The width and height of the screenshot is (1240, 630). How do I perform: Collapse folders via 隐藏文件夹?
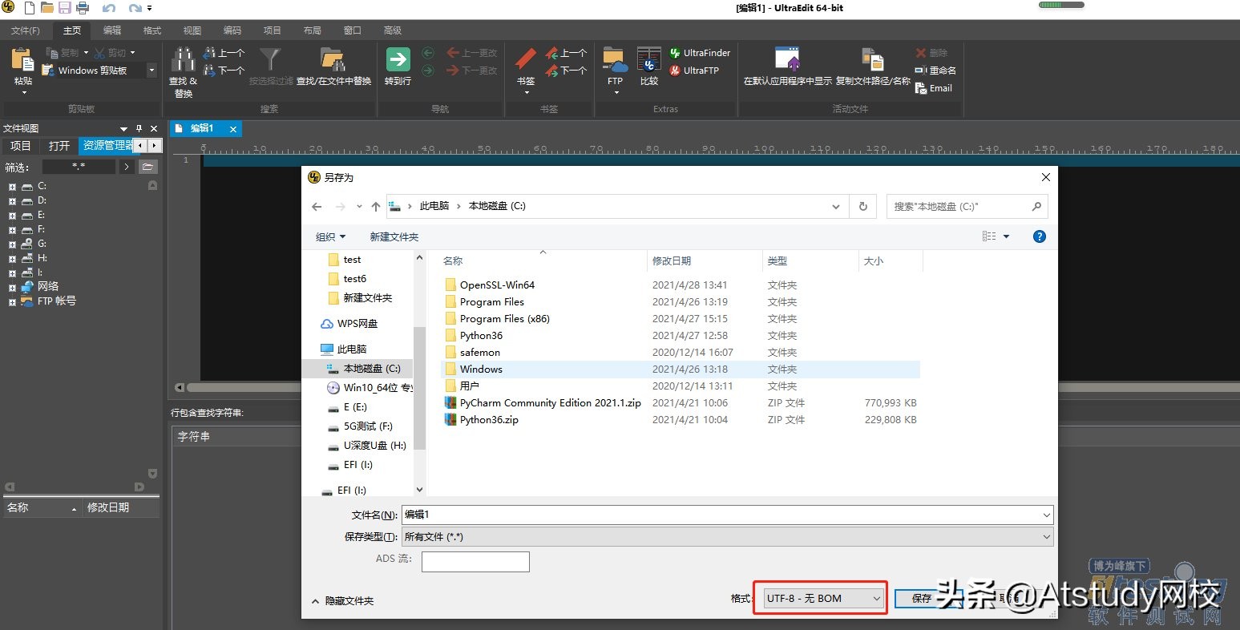(x=342, y=600)
